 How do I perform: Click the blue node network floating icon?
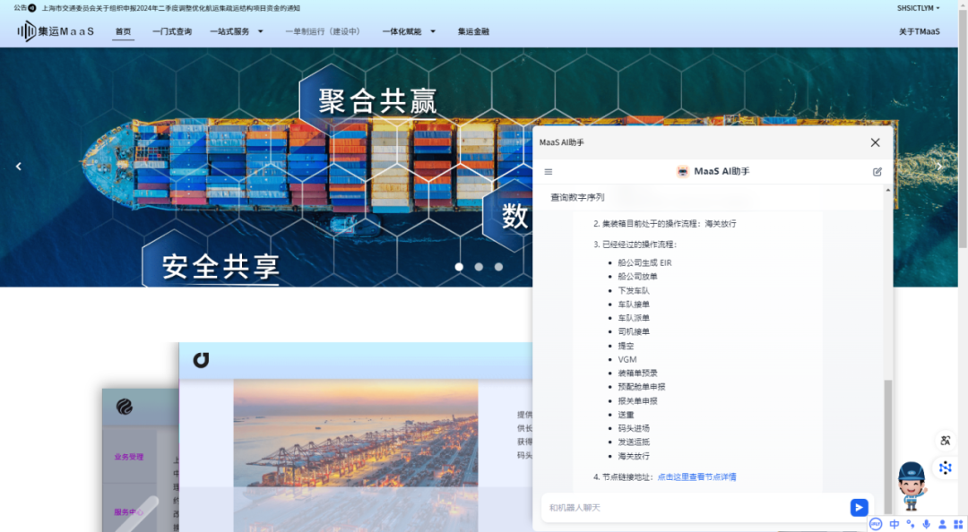(x=946, y=468)
